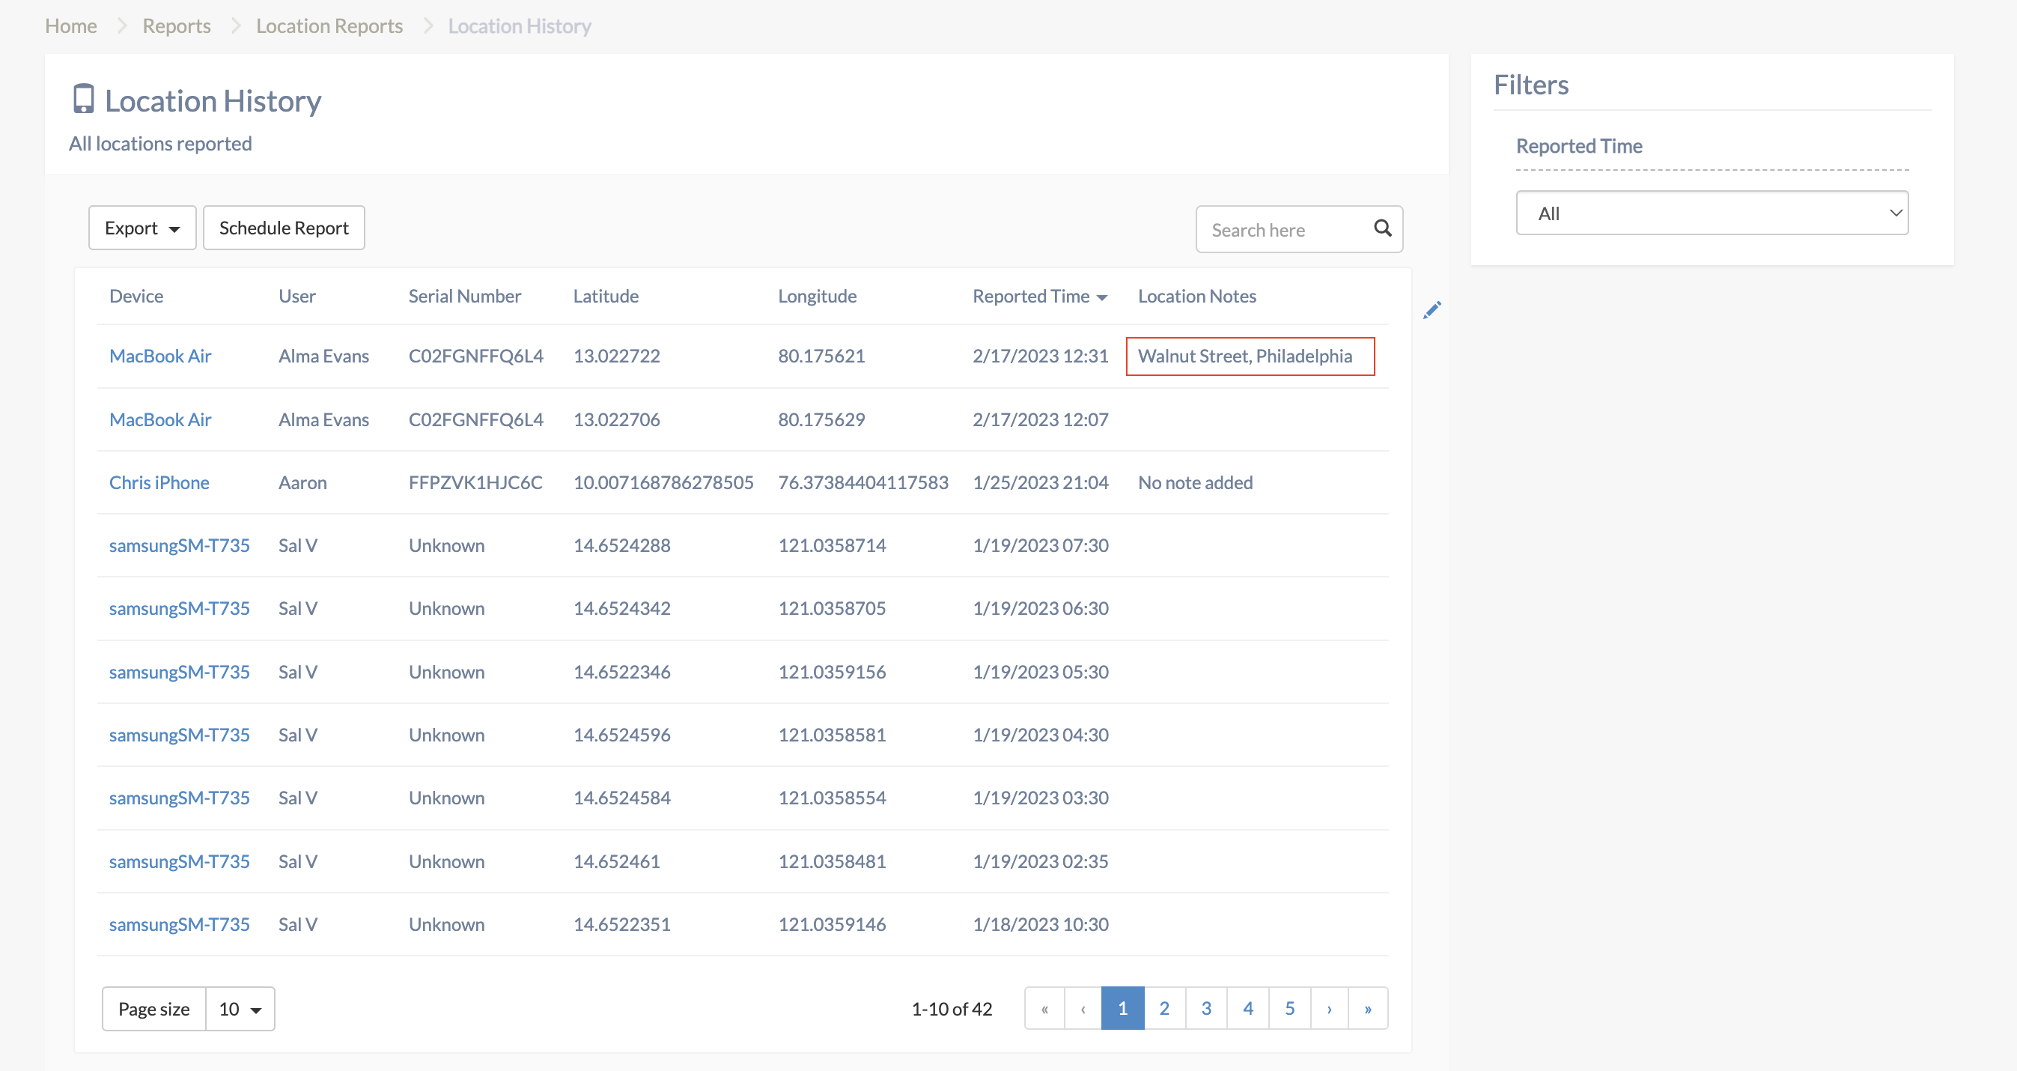This screenshot has height=1071, width=2017.
Task: Click the Serial Number column header
Action: click(x=464, y=296)
